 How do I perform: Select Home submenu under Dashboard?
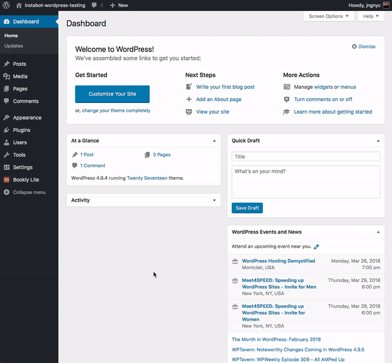11,36
